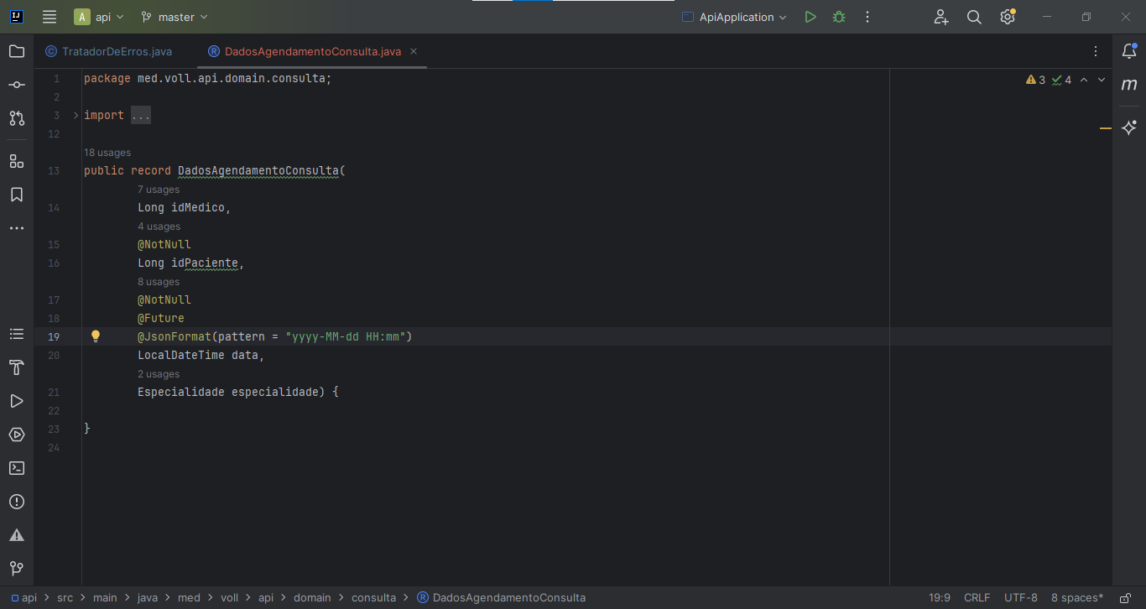Run ApiApplication with the play button
This screenshot has width=1146, height=609.
[x=810, y=17]
